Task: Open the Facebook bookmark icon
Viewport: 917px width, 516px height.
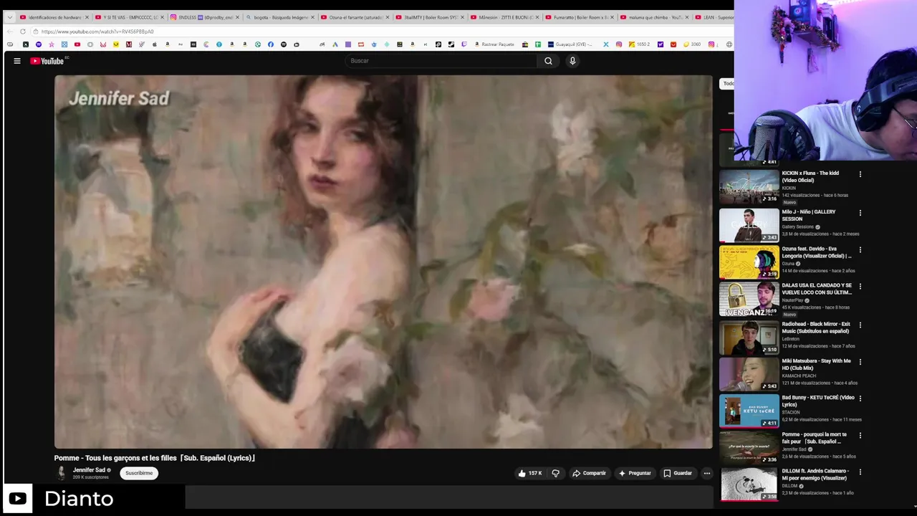Action: pyautogui.click(x=271, y=44)
